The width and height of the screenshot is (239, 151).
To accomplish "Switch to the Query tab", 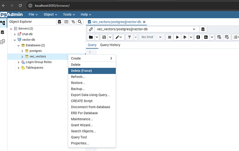I will click(x=92, y=45).
